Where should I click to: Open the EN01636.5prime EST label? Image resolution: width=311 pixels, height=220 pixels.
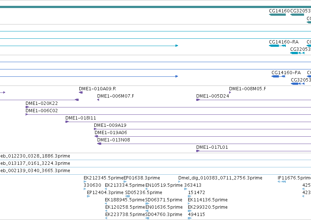point(164,207)
